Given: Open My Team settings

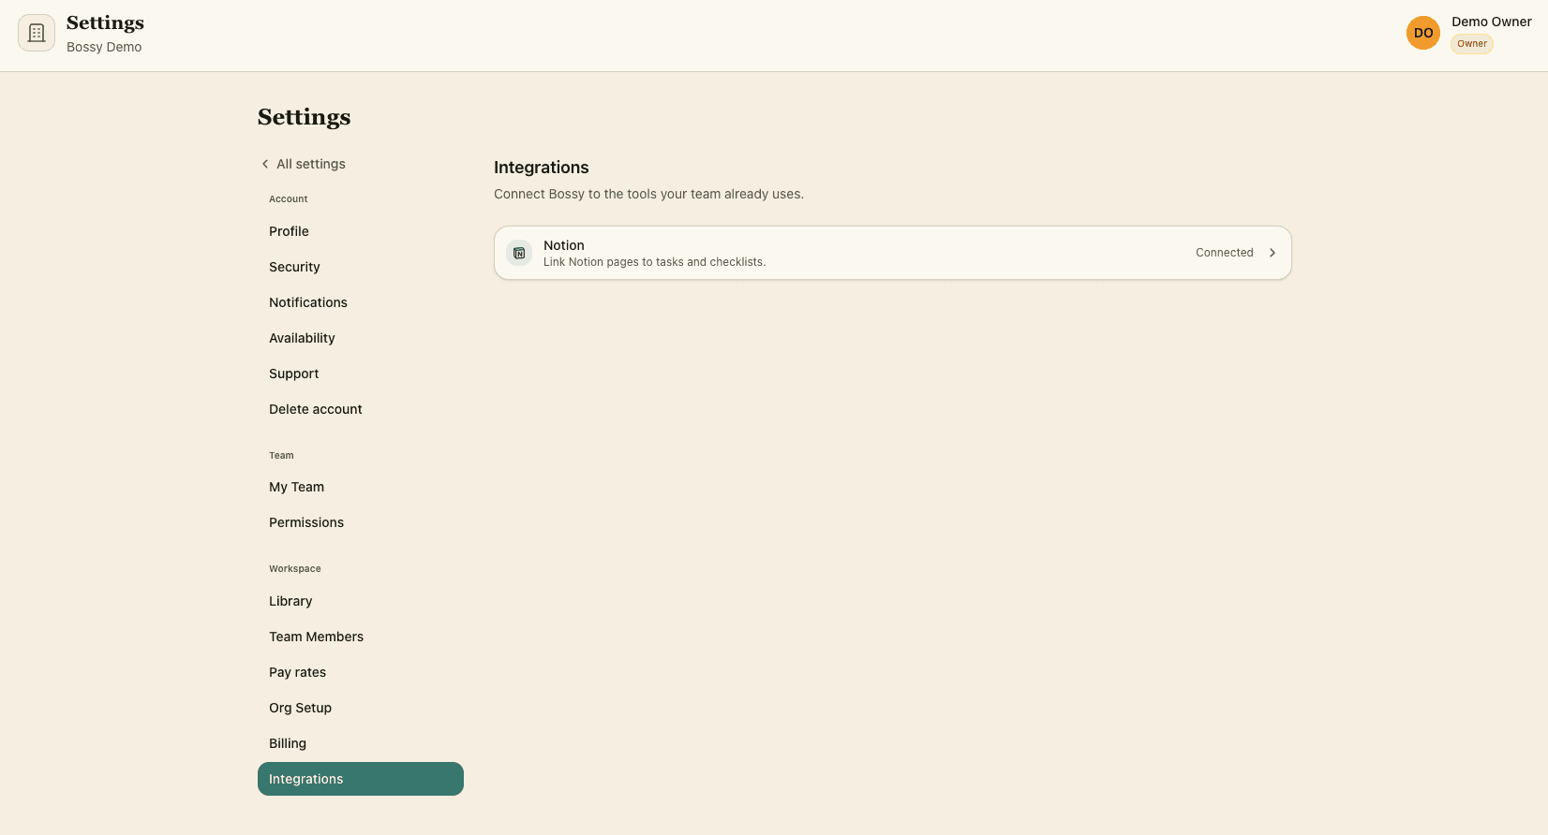Looking at the screenshot, I should pos(361,487).
